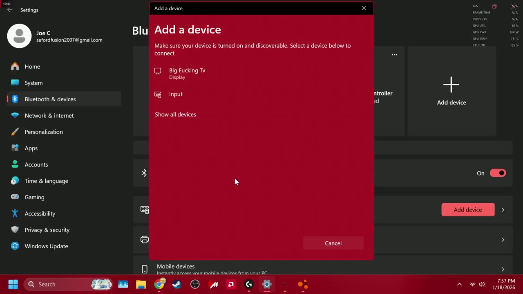Screen dimensions: 523x294
Task: Select Apps in the sidebar
Action: (64, 148)
